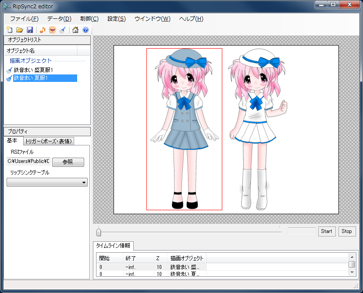Click the window resize grip corner
The height and width of the screenshot is (293, 363).
pyautogui.click(x=356, y=286)
